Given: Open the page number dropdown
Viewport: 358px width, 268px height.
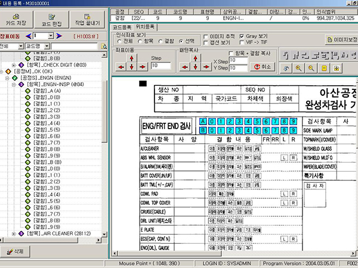Looking at the screenshot, I should tap(51, 36).
